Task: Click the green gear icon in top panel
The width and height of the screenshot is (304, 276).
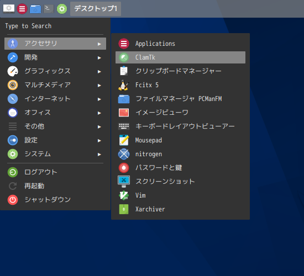Action: [62, 9]
